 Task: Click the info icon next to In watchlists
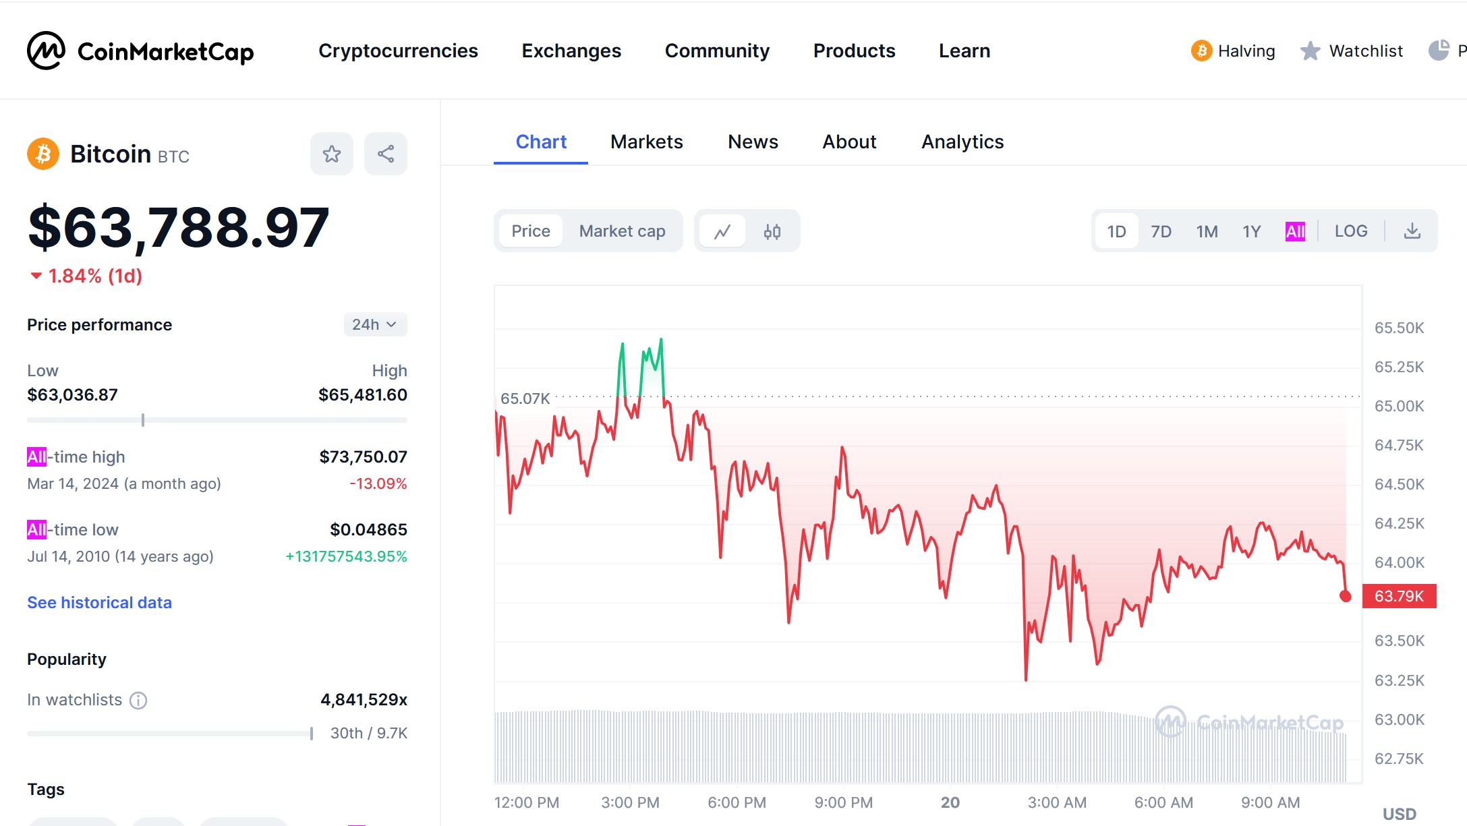tap(138, 701)
